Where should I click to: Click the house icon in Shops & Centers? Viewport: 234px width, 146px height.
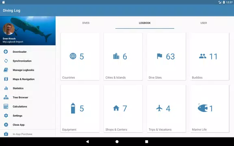click(116, 108)
